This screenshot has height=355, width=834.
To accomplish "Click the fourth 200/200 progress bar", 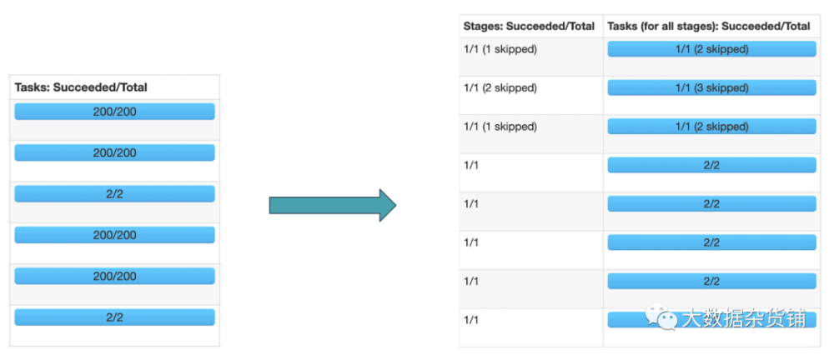I will click(x=114, y=277).
